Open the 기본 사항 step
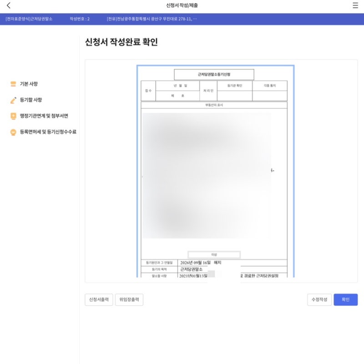Image resolution: width=364 pixels, height=364 pixels. [29, 84]
